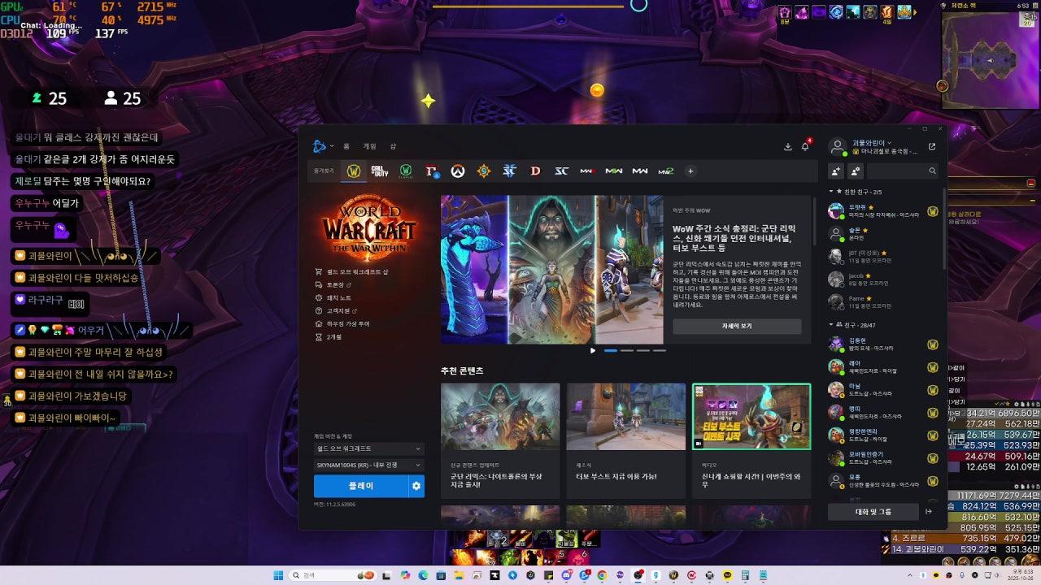The image size is (1041, 585).
Task: Open 월드 오브 워크래프트 샵 link
Action: 351,271
